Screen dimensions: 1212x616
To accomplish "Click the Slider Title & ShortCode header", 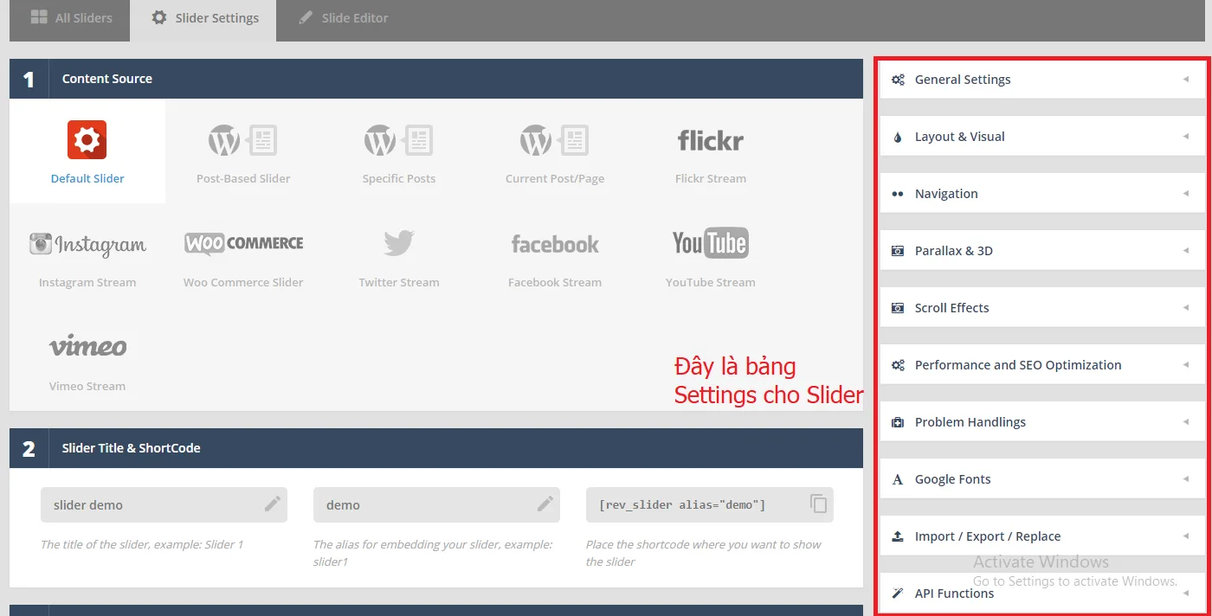I will pos(436,448).
